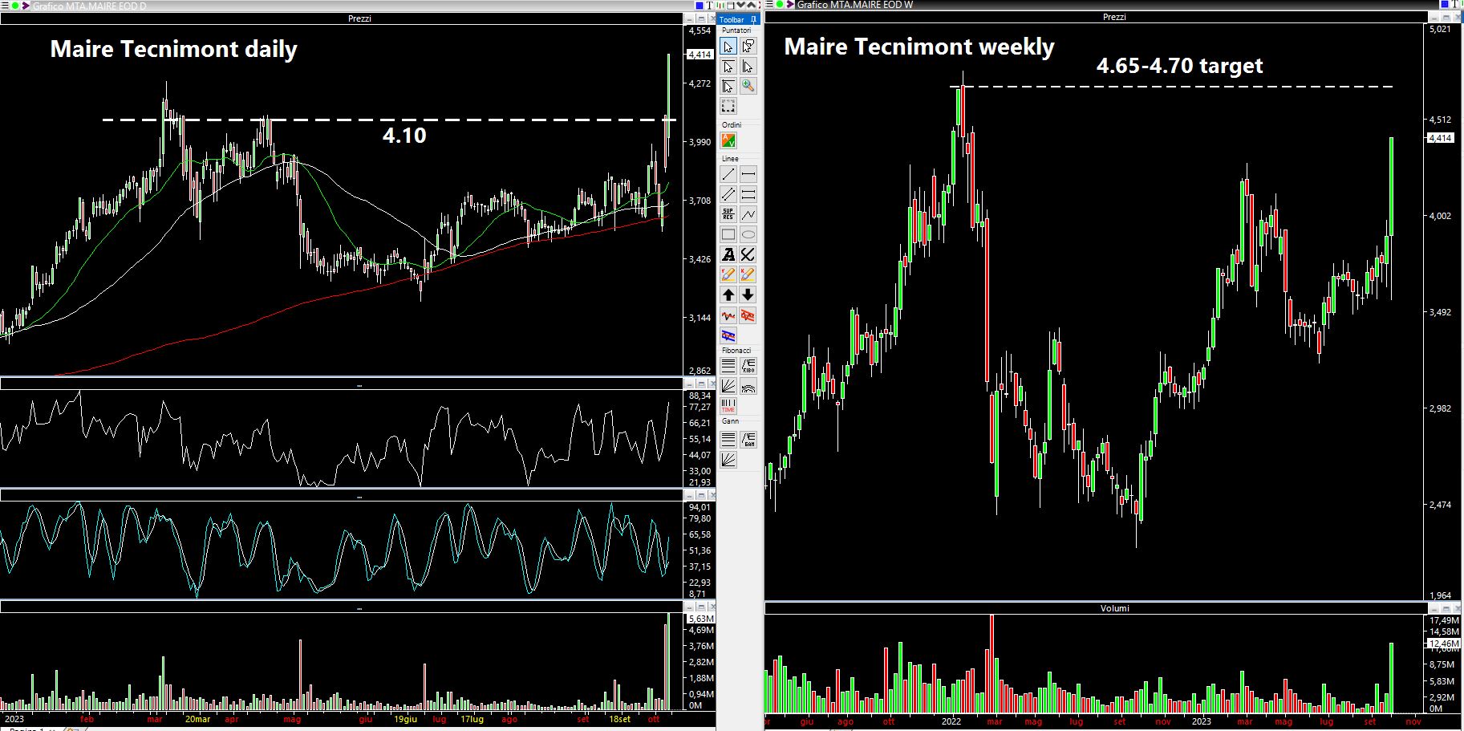Select the diagonal trend line tool
The image size is (1464, 731).
(x=728, y=174)
